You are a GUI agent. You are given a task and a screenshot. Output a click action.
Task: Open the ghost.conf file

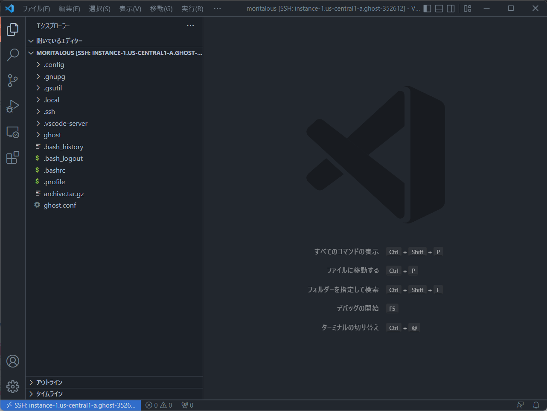pos(60,205)
